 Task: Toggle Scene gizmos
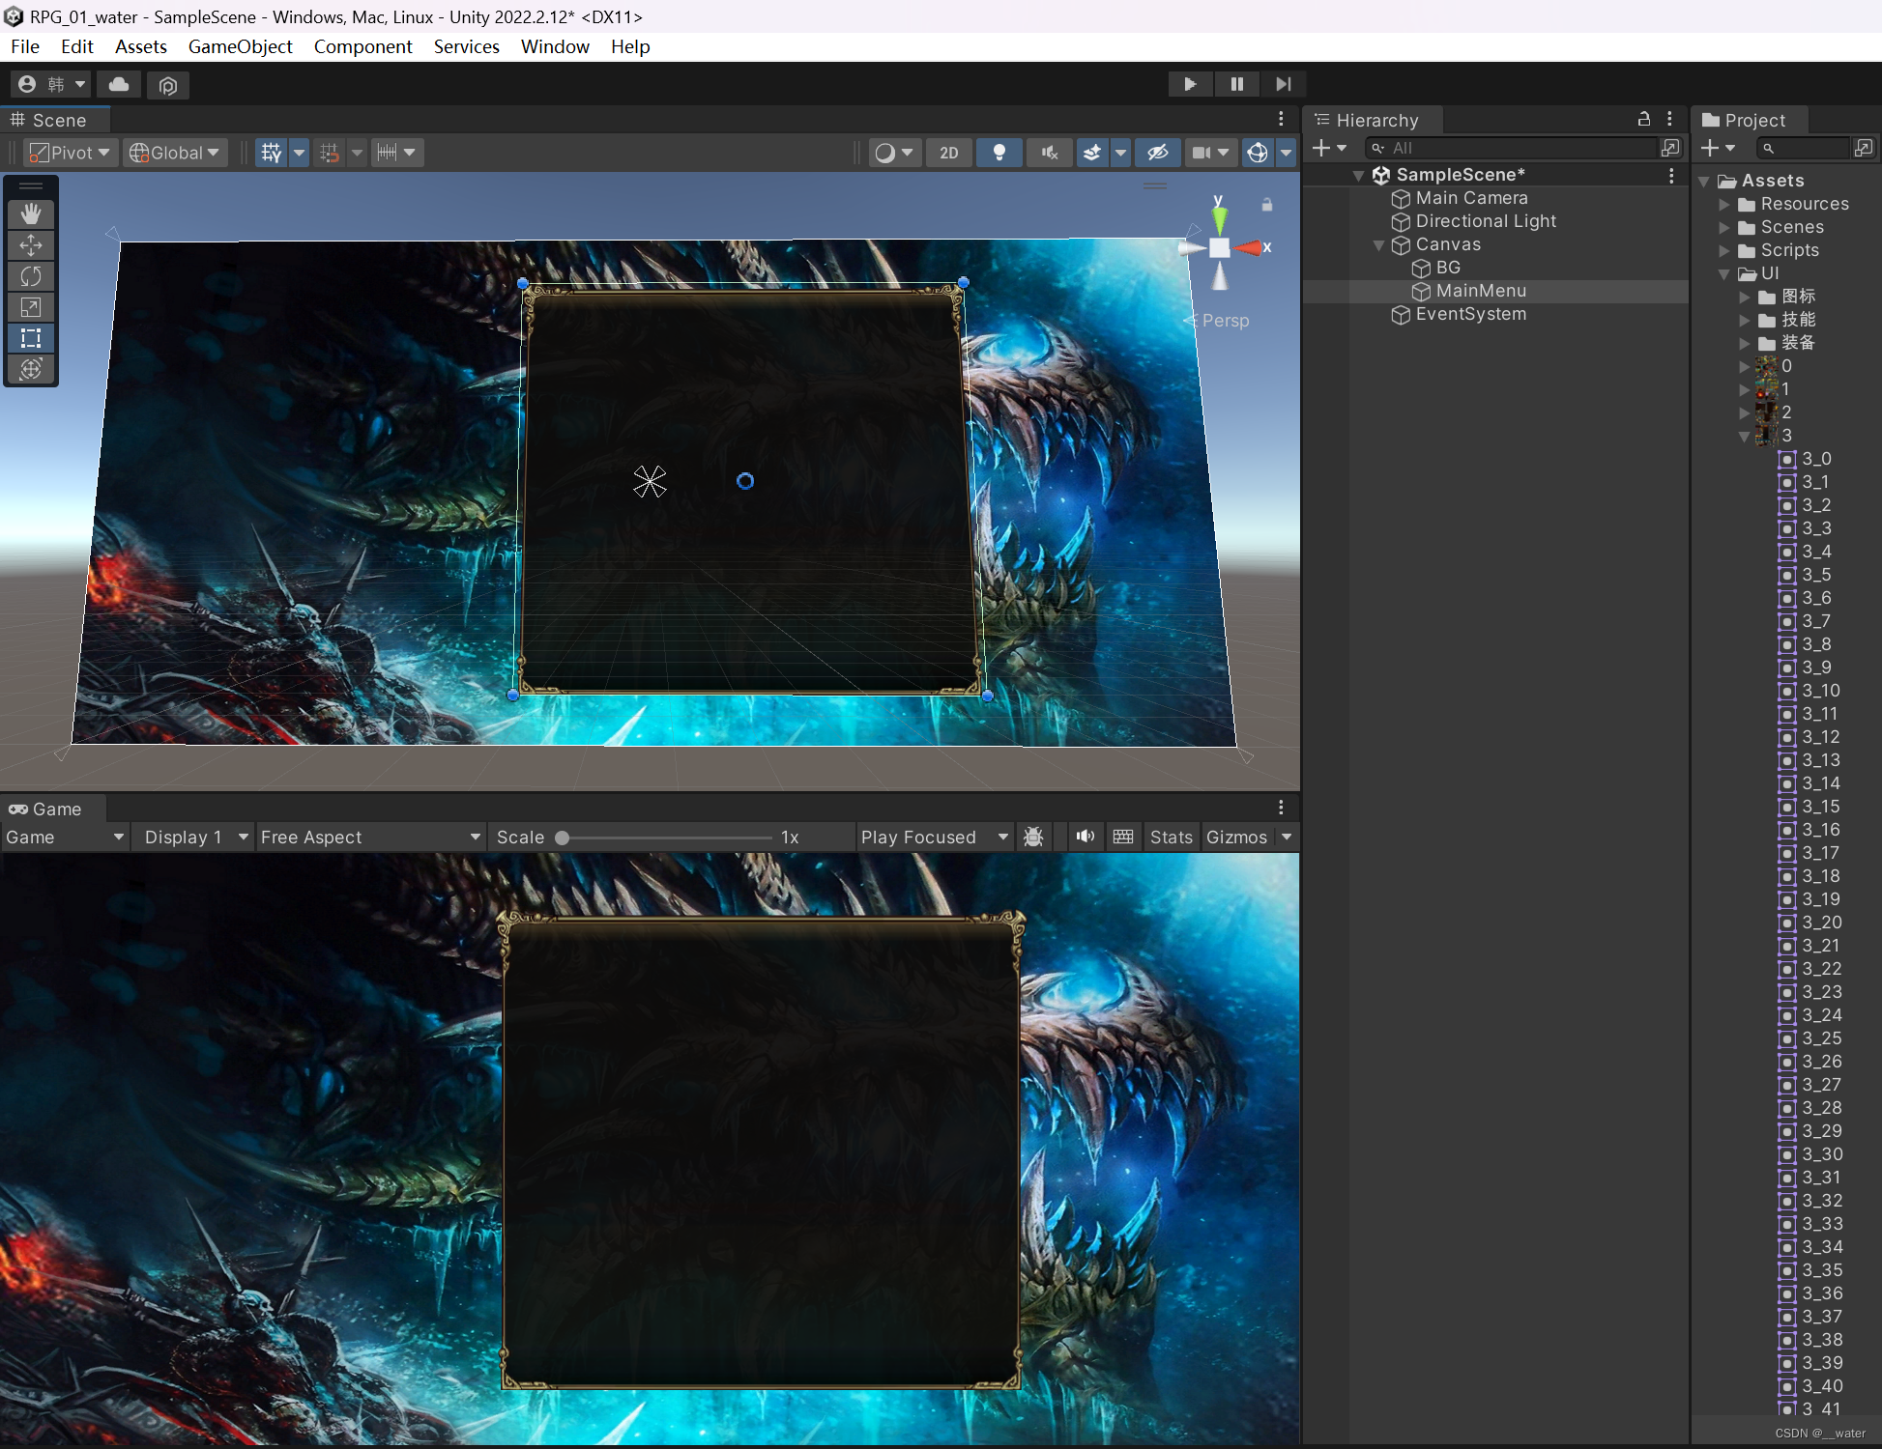tap(1258, 153)
